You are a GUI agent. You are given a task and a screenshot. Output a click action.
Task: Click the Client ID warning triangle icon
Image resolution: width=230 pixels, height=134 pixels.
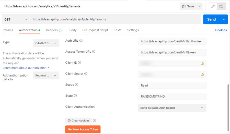pyautogui.click(x=203, y=63)
